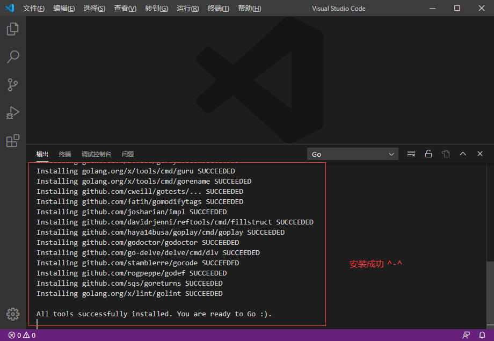
Task: Clear the Go installation output
Action: tap(411, 154)
